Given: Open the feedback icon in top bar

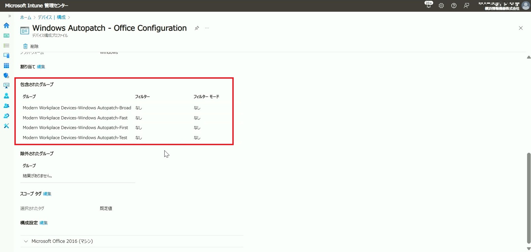Looking at the screenshot, I should tap(466, 6).
